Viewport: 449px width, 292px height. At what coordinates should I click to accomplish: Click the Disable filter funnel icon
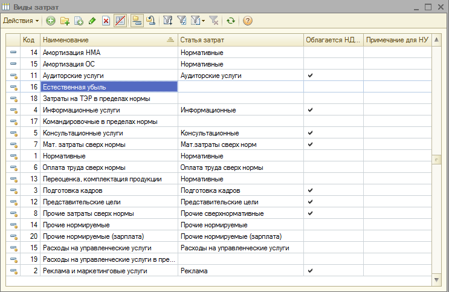click(x=213, y=21)
